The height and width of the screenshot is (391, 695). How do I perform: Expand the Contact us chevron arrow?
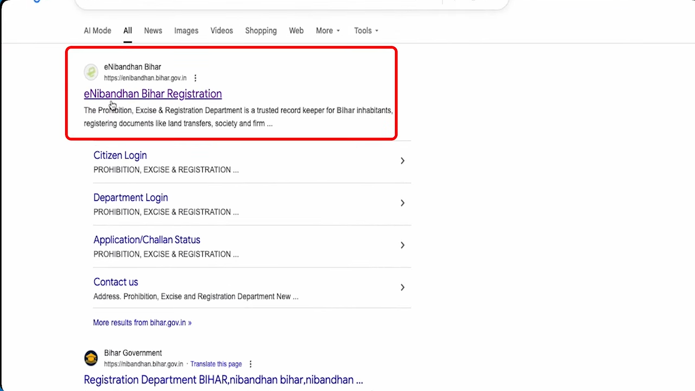click(402, 287)
